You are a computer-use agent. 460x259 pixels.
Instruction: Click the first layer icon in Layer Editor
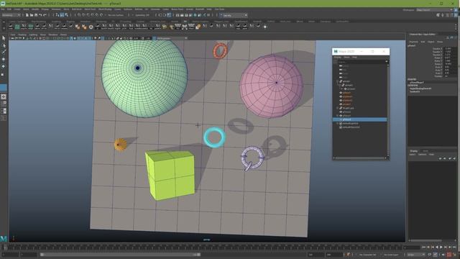pos(440,158)
